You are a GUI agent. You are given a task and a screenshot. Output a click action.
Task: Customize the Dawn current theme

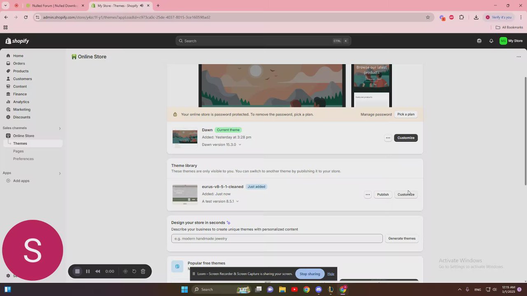point(406,138)
